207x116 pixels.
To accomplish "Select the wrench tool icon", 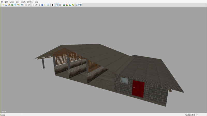I will point(36,5).
